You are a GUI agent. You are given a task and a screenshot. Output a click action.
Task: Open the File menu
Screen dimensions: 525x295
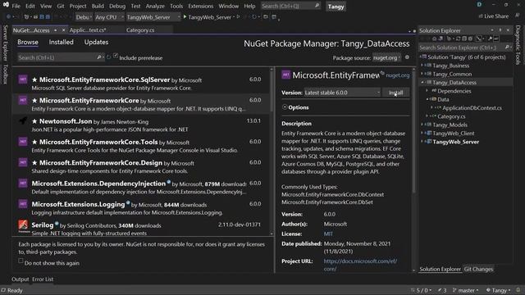click(16, 6)
